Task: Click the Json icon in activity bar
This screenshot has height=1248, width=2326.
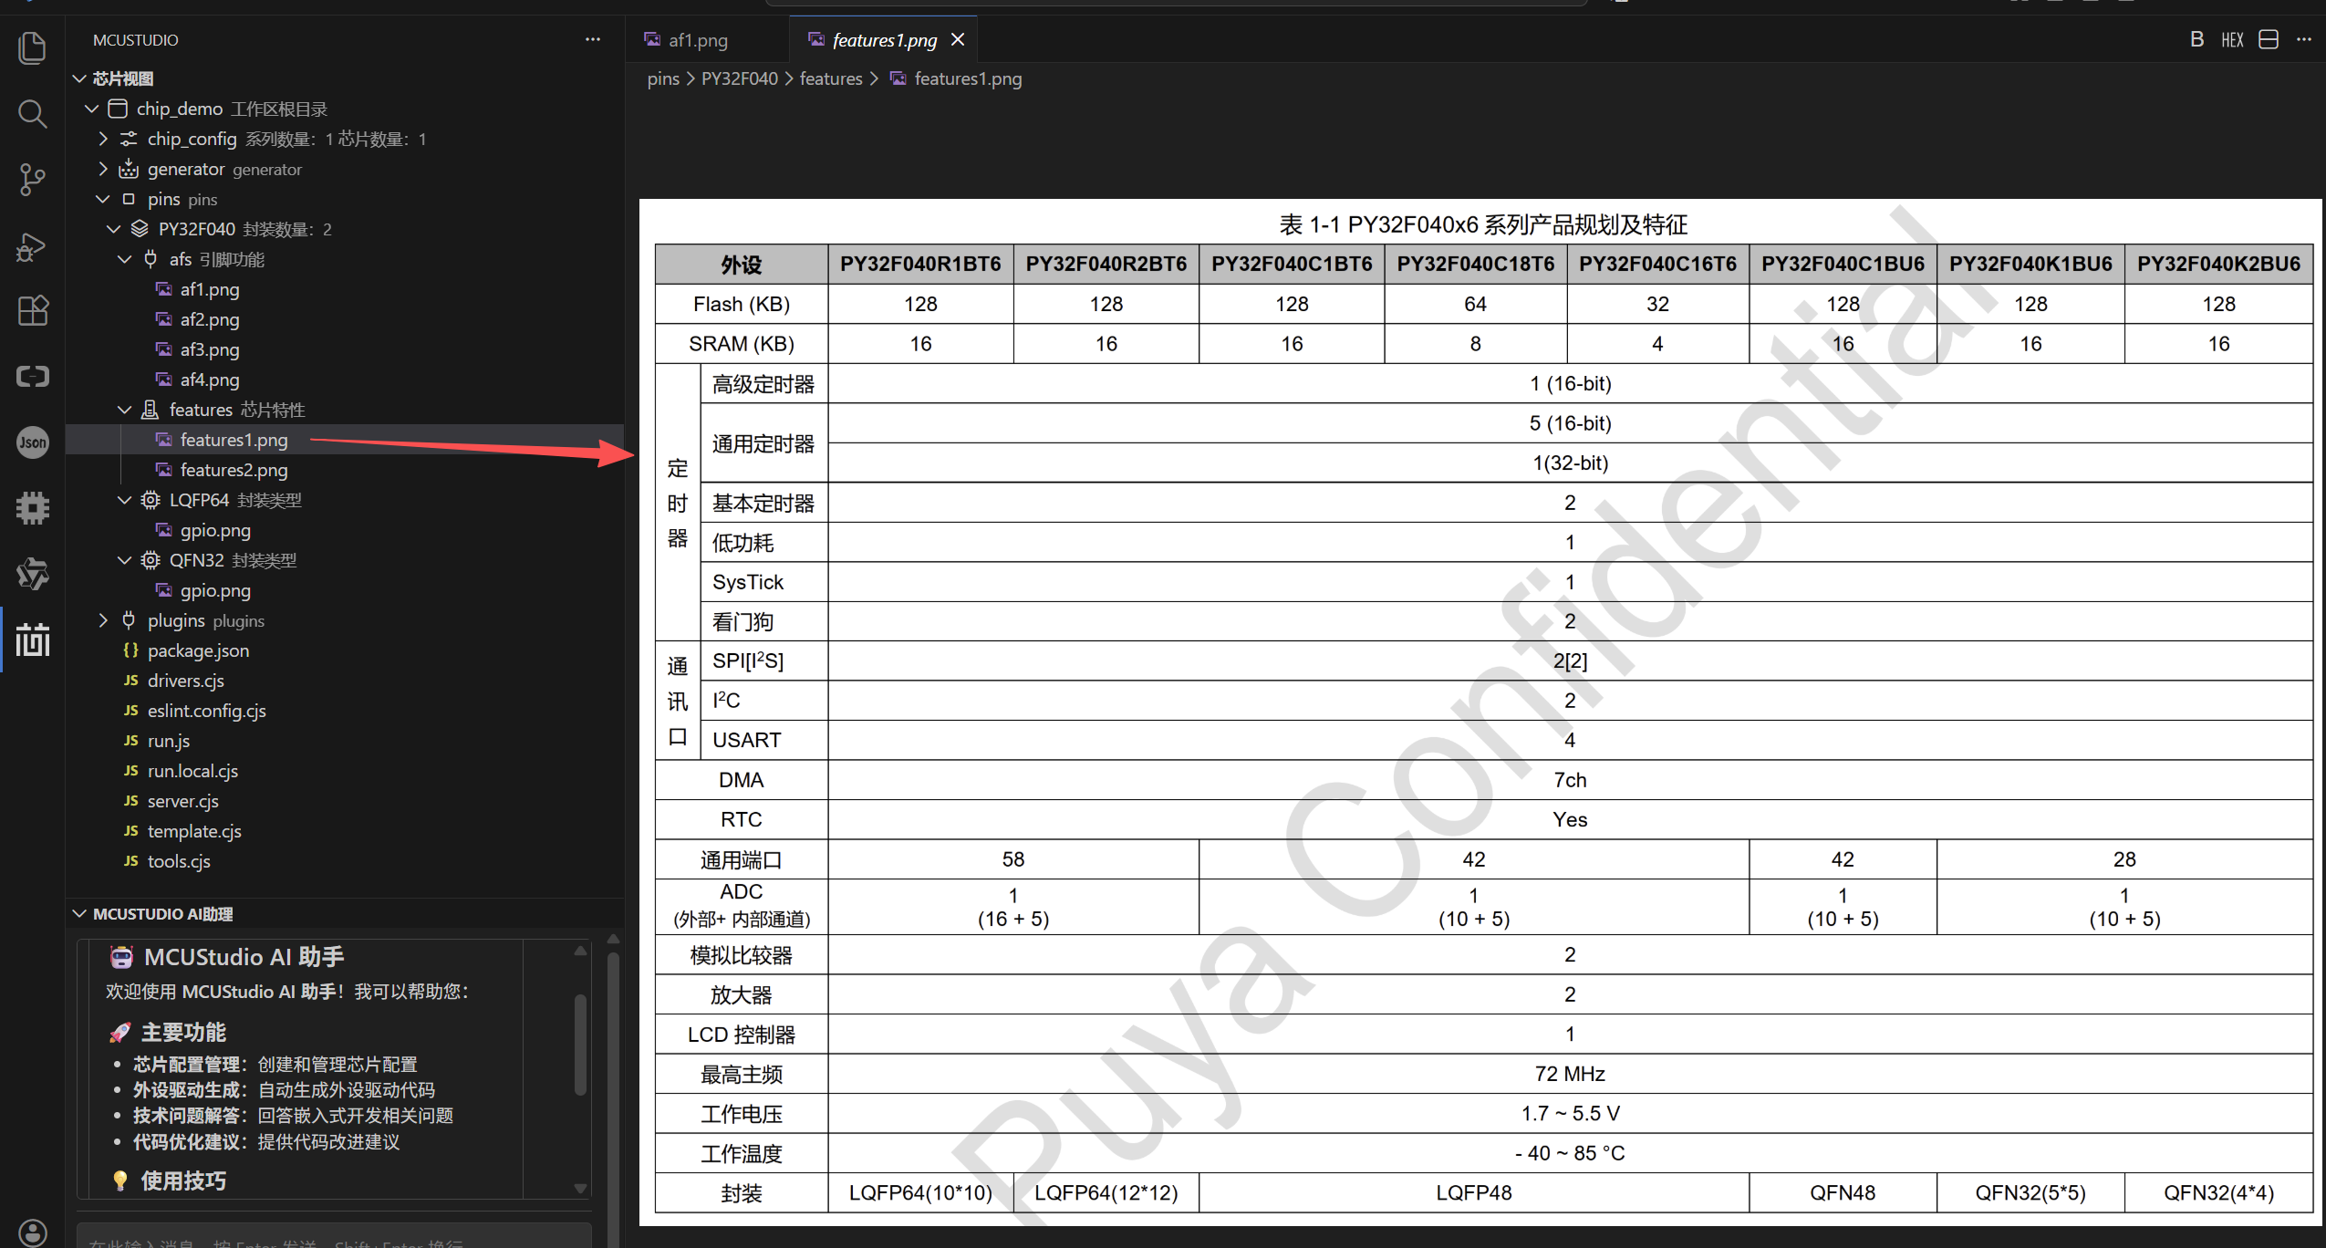Action: pos(32,442)
